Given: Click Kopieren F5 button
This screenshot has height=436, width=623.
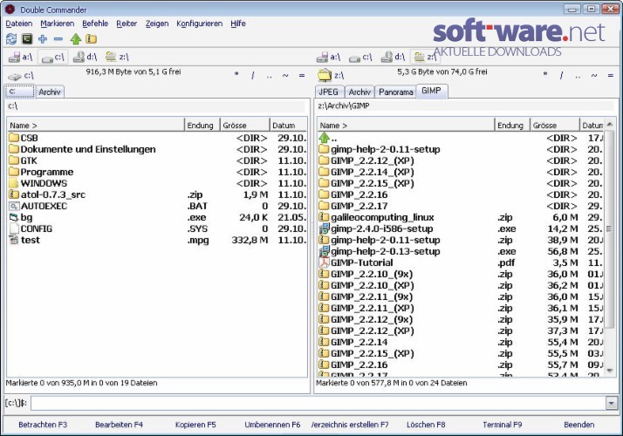Looking at the screenshot, I should [195, 425].
